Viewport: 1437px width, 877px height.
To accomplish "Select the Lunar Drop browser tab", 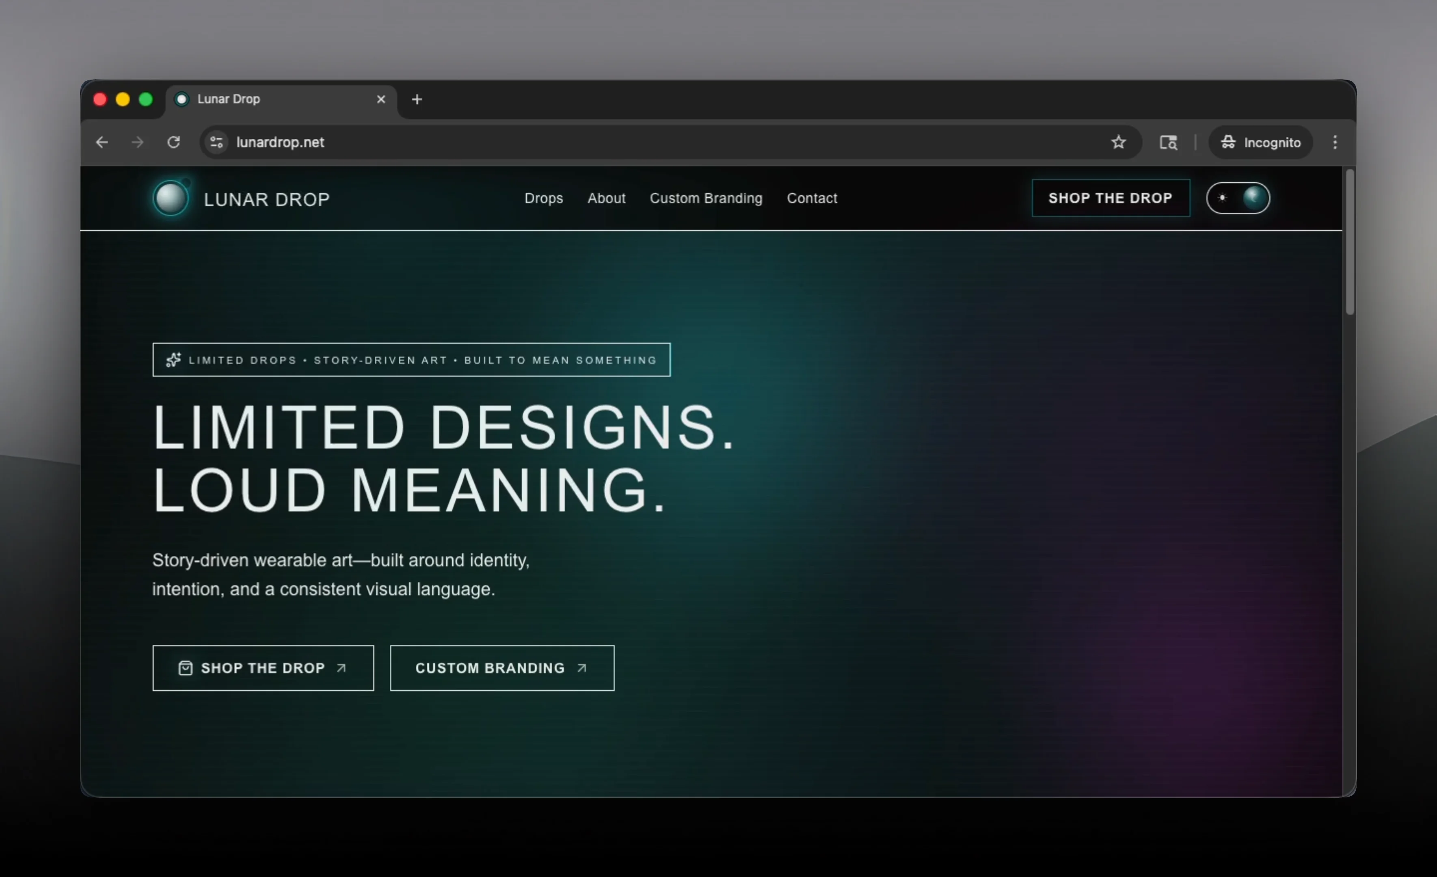I will click(x=281, y=99).
